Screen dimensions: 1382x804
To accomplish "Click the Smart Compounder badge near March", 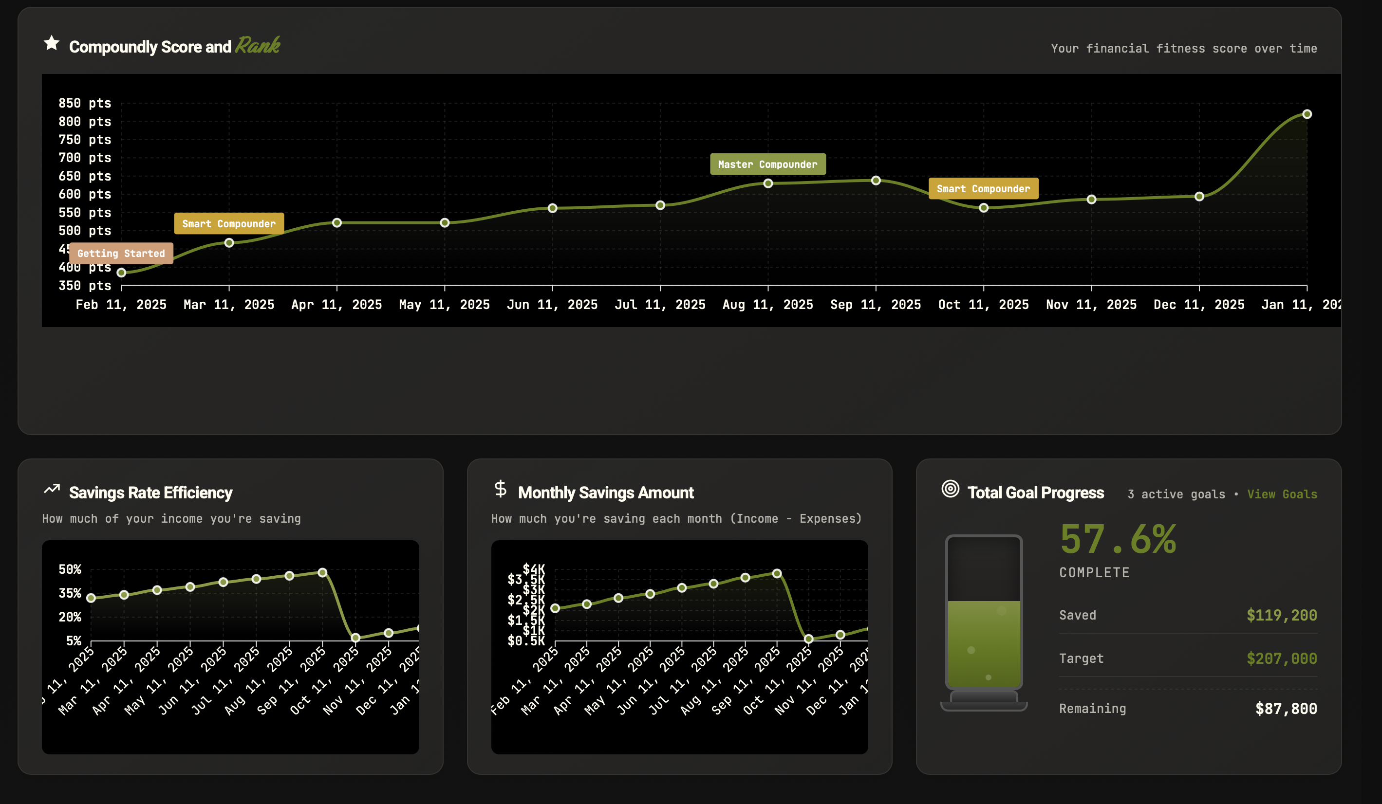I will pos(229,223).
